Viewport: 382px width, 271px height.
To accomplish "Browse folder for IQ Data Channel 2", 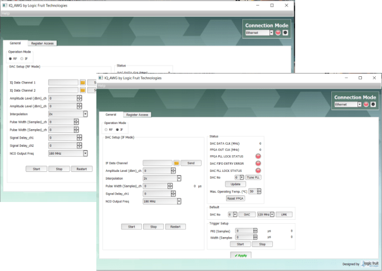I will coord(82,90).
